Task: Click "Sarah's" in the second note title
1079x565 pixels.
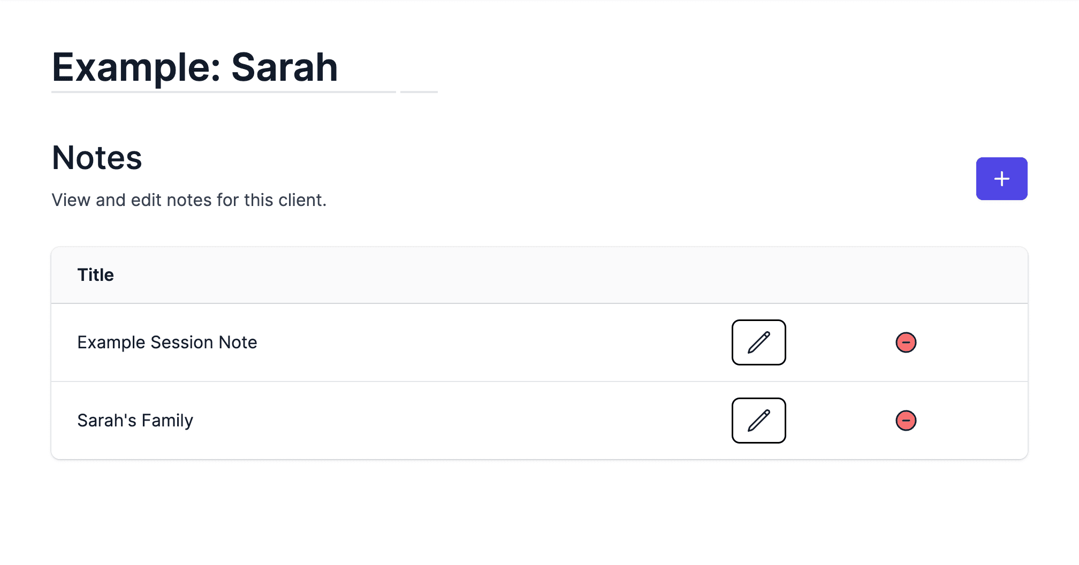Action: (x=107, y=421)
